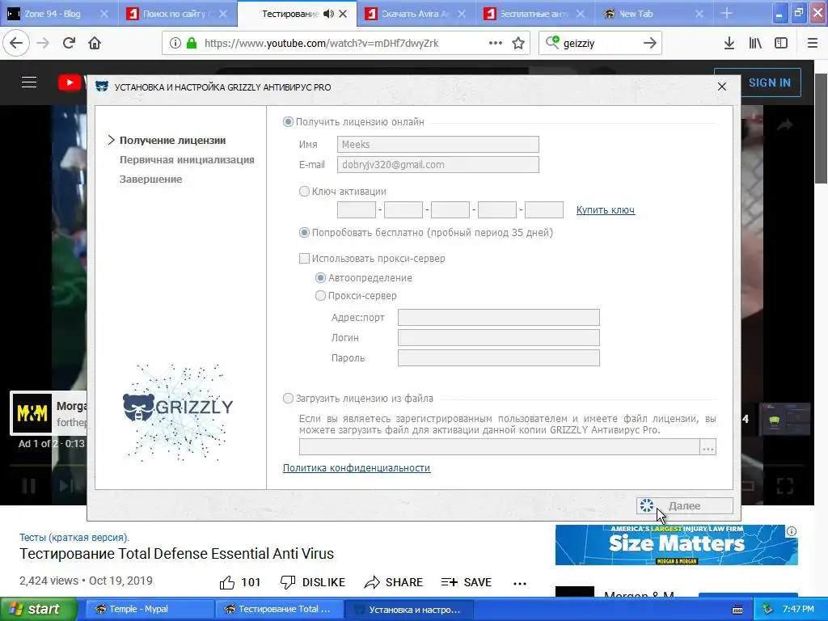Image resolution: width=828 pixels, height=621 pixels.
Task: Like the video with thumbs up
Action: pos(227,582)
